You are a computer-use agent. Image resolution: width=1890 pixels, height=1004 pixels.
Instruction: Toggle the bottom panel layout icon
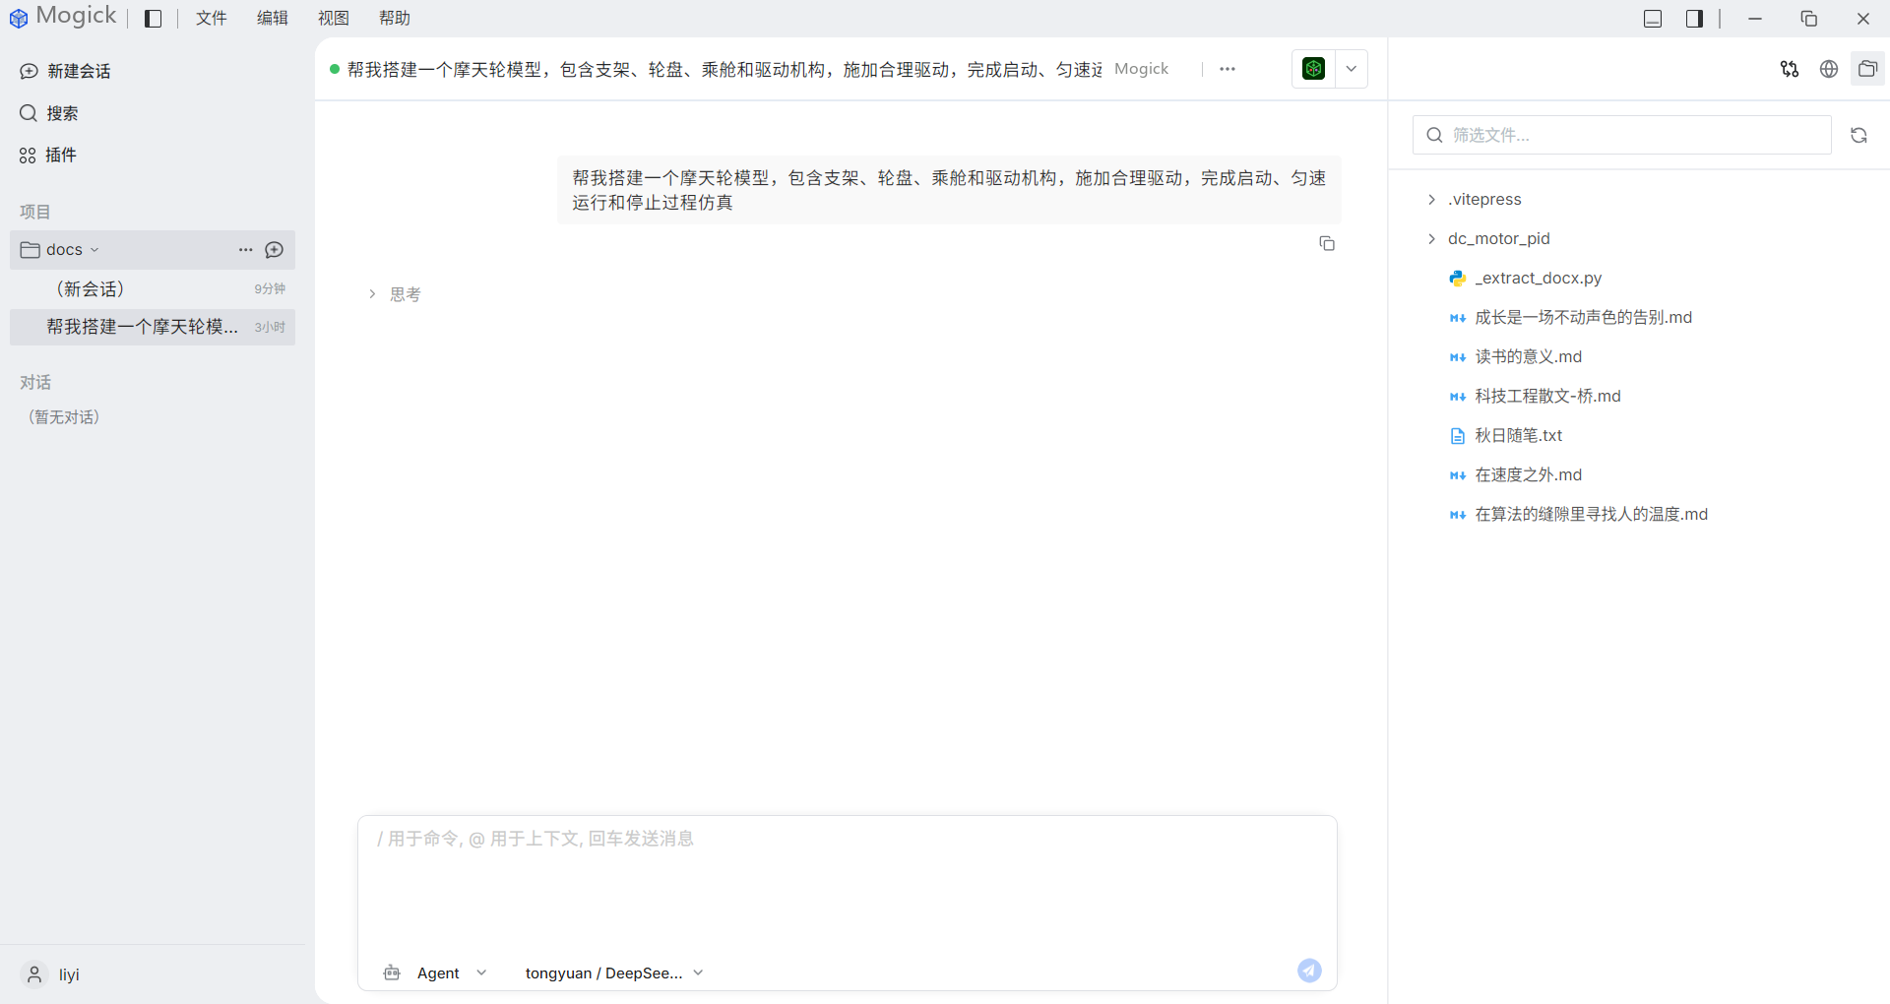coord(1653,19)
